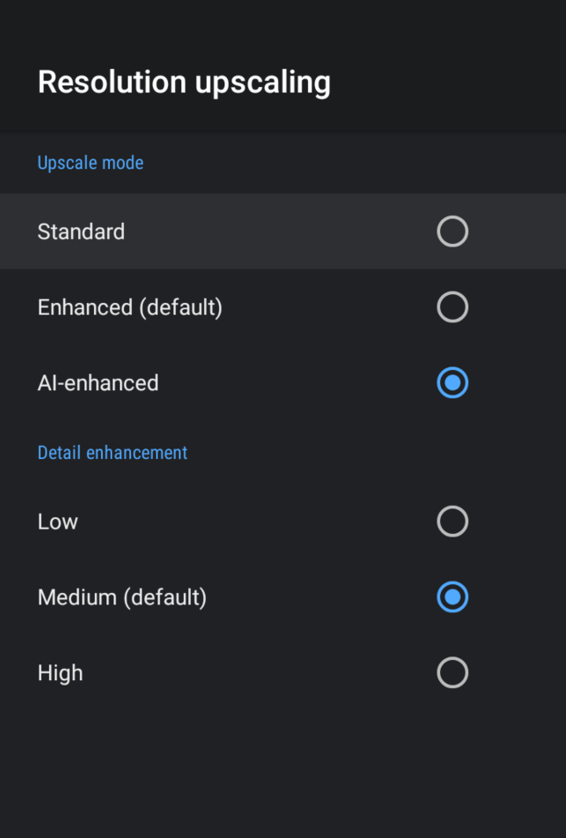Select the Standard upscale radio button
The width and height of the screenshot is (566, 838).
coord(452,232)
